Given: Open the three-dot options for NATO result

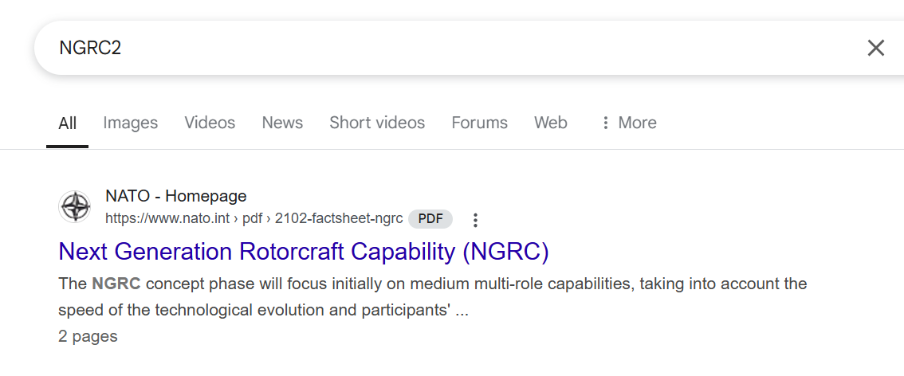Looking at the screenshot, I should click(475, 219).
